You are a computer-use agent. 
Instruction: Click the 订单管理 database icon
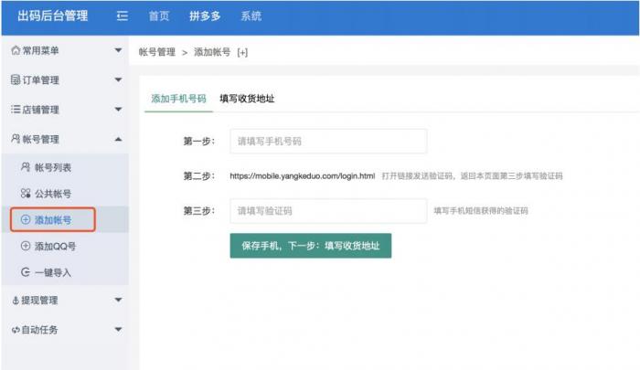click(15, 80)
